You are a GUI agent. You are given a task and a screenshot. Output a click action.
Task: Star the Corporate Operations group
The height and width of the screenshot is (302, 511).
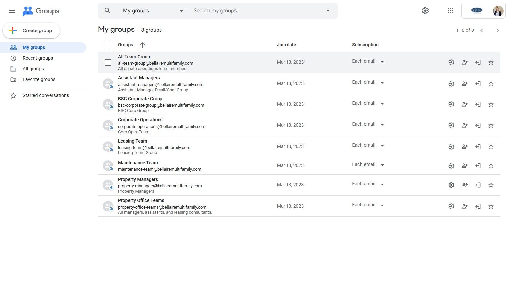click(x=491, y=125)
